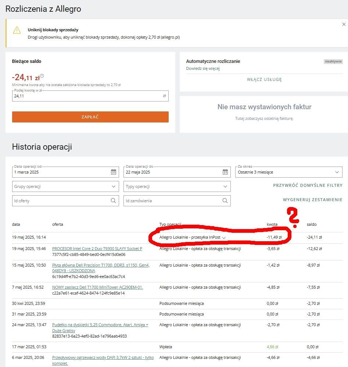Click the ZAPŁAĆ payment button
Viewport: 348px width, 367px height.
pos(90,117)
